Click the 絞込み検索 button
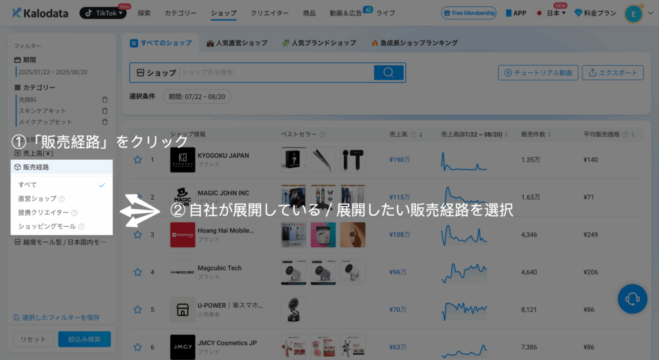This screenshot has height=360, width=659. pyautogui.click(x=84, y=339)
